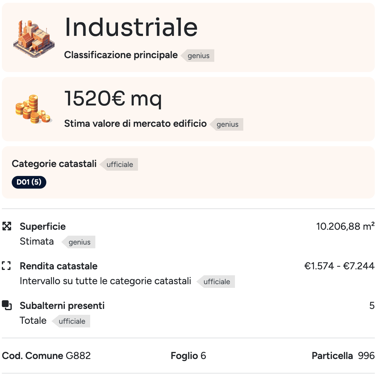Click the Superficie area expand icon
The width and height of the screenshot is (381, 376).
(x=7, y=226)
